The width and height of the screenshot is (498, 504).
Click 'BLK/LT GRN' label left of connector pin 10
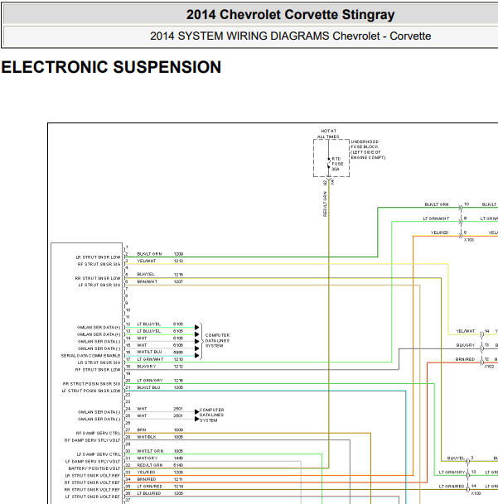tap(437, 204)
